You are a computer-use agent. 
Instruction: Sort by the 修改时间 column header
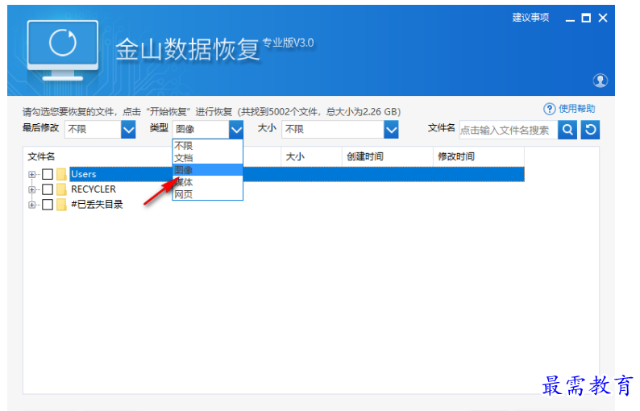tap(478, 156)
